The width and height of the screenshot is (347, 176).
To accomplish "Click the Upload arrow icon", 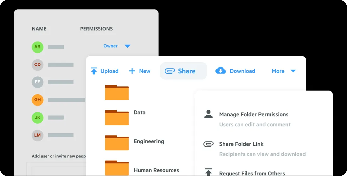I will [94, 71].
